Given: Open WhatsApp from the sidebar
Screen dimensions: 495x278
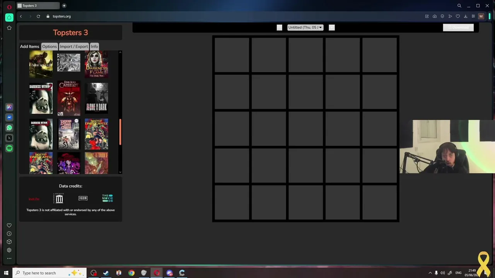Looking at the screenshot, I should coord(9,128).
